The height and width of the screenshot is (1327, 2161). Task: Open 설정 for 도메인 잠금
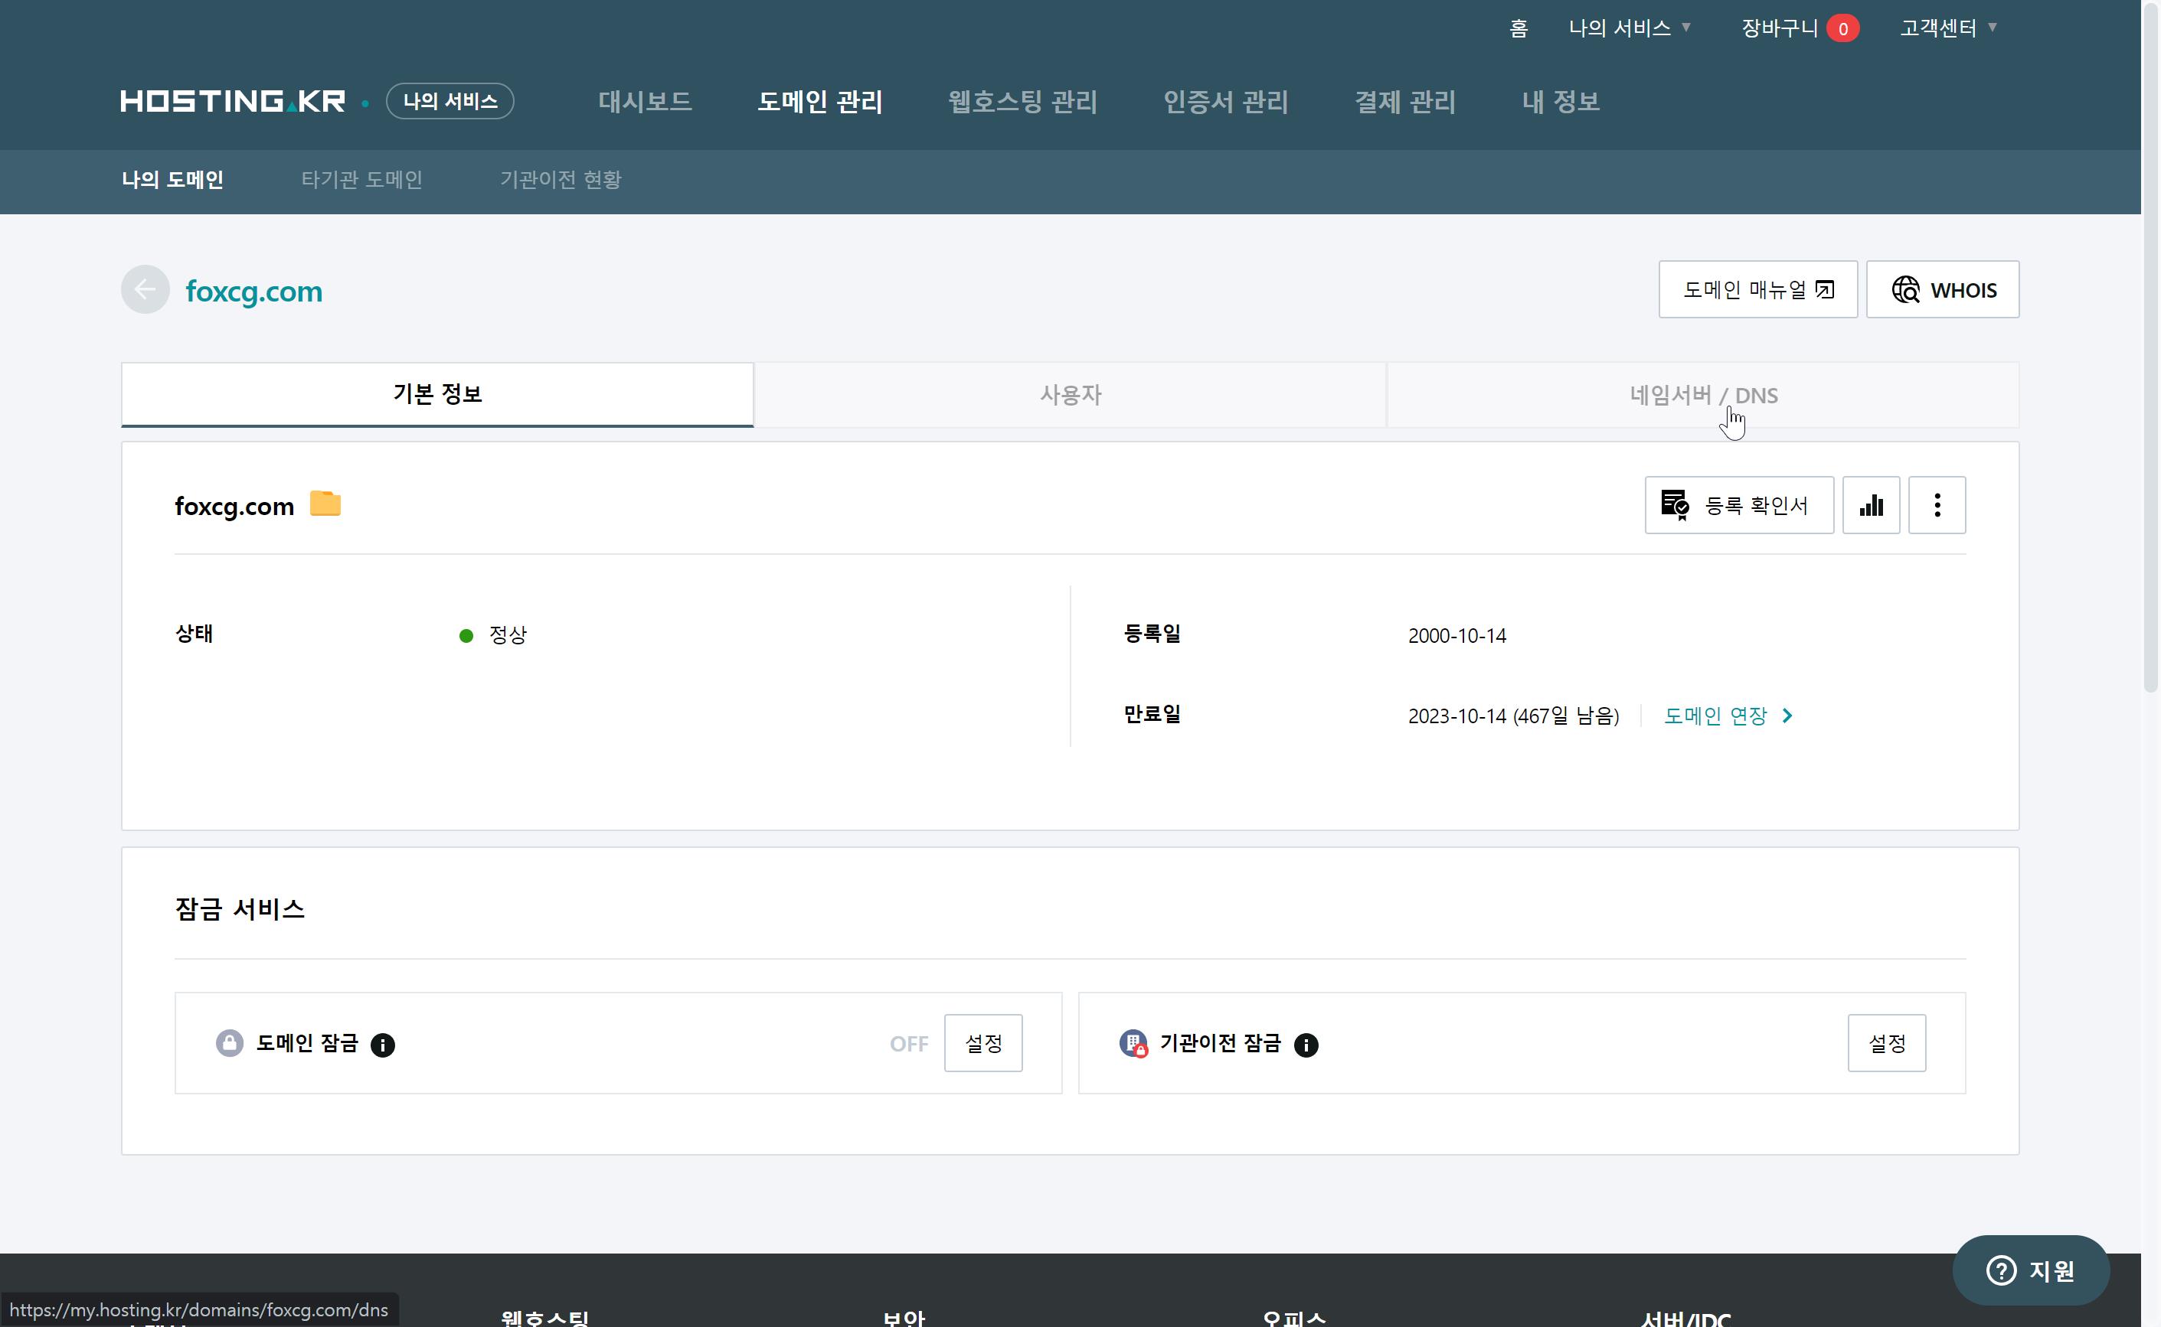pyautogui.click(x=982, y=1044)
